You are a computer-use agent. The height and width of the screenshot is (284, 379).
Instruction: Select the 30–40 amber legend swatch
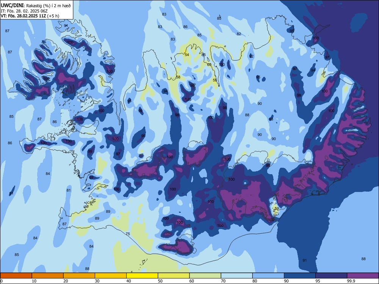[x=111, y=276]
